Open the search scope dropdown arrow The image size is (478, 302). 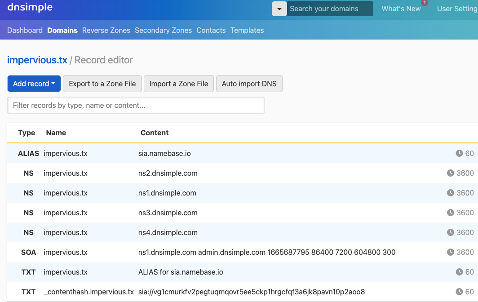pos(279,9)
